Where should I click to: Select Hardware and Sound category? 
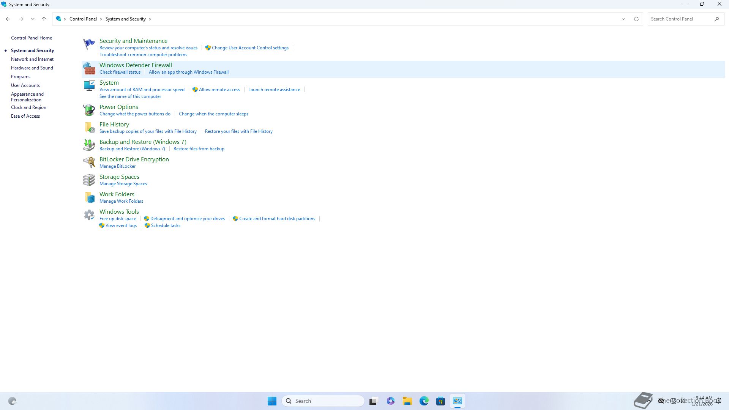32,68
